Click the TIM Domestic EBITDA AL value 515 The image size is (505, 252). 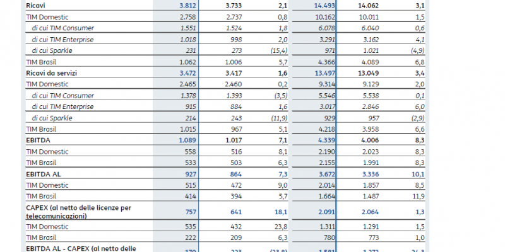(x=191, y=185)
